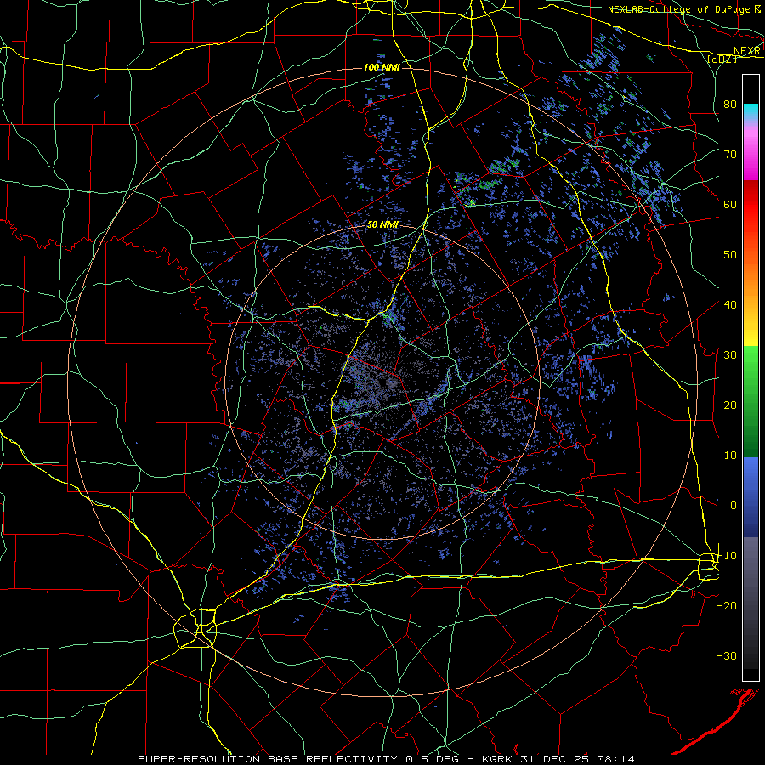Click the 70 dBZ scale label
765x765 pixels.
coord(730,154)
